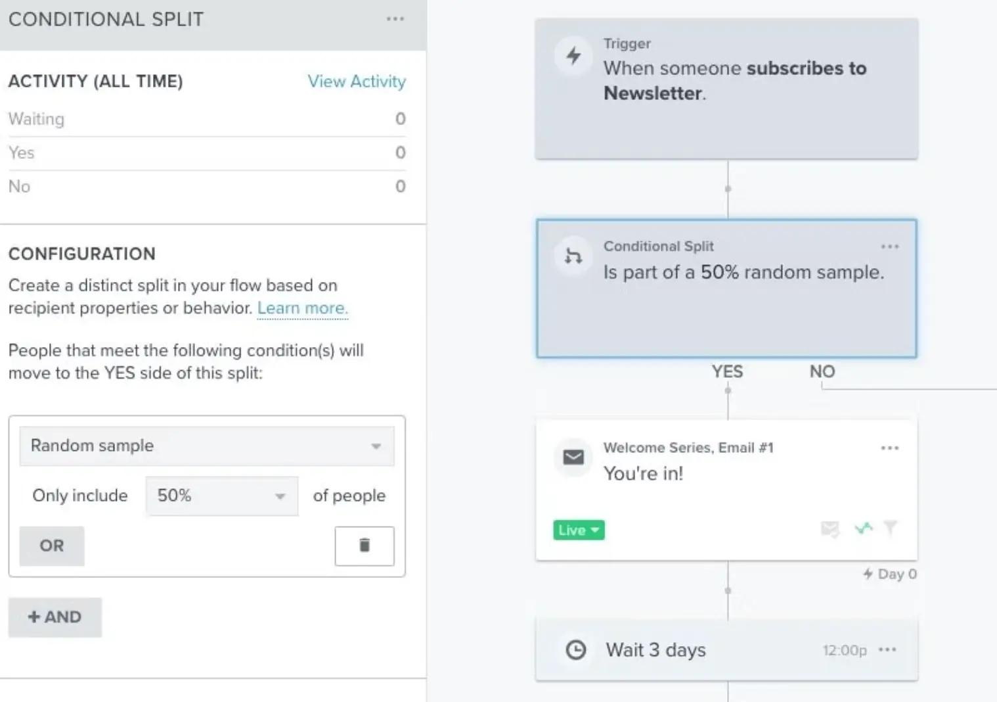Screen dimensions: 997x702
Task: Click the lightning Trigger icon
Action: click(x=573, y=57)
